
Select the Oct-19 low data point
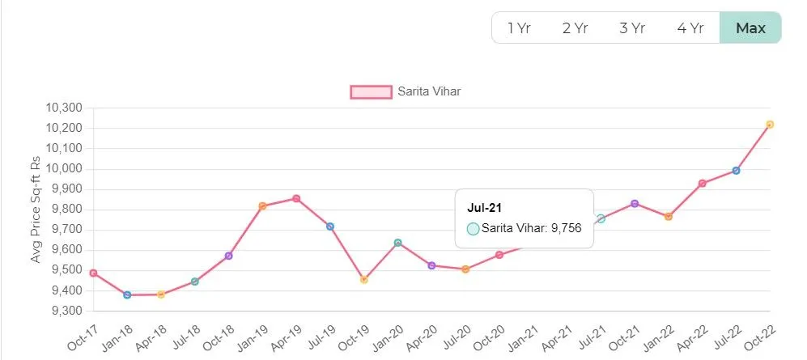(364, 280)
